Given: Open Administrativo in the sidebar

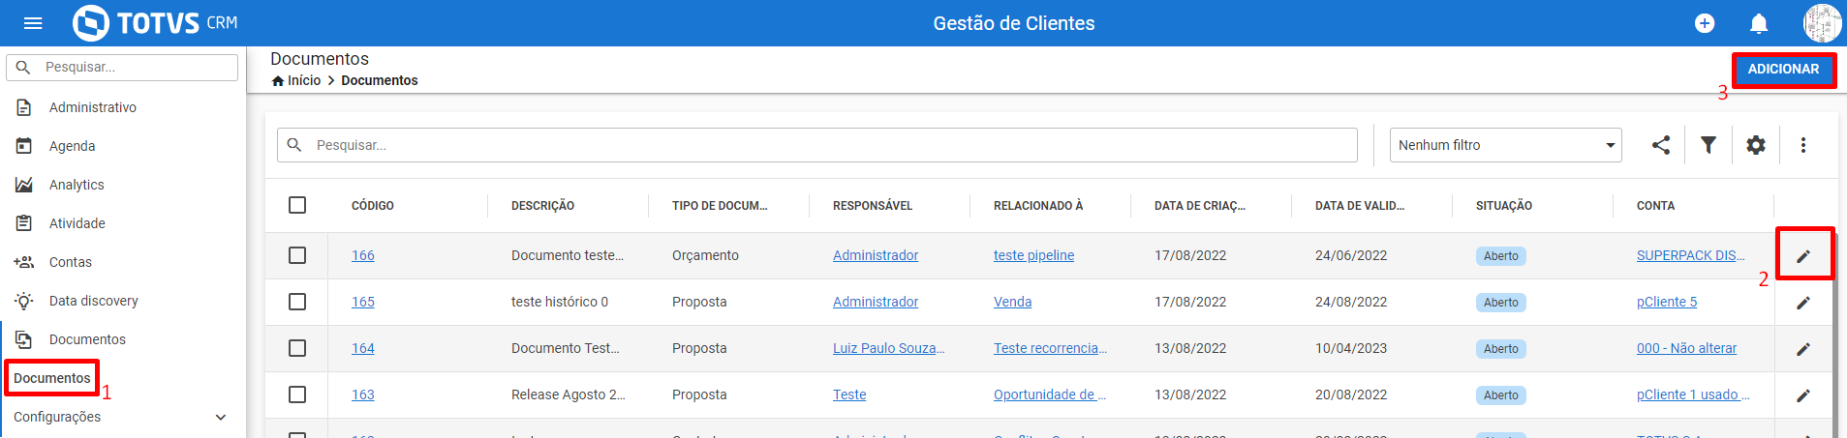Looking at the screenshot, I should [x=93, y=107].
